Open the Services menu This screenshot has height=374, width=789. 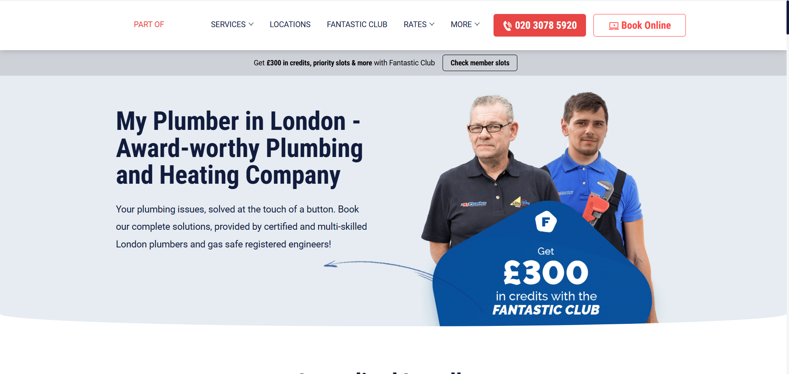(232, 25)
